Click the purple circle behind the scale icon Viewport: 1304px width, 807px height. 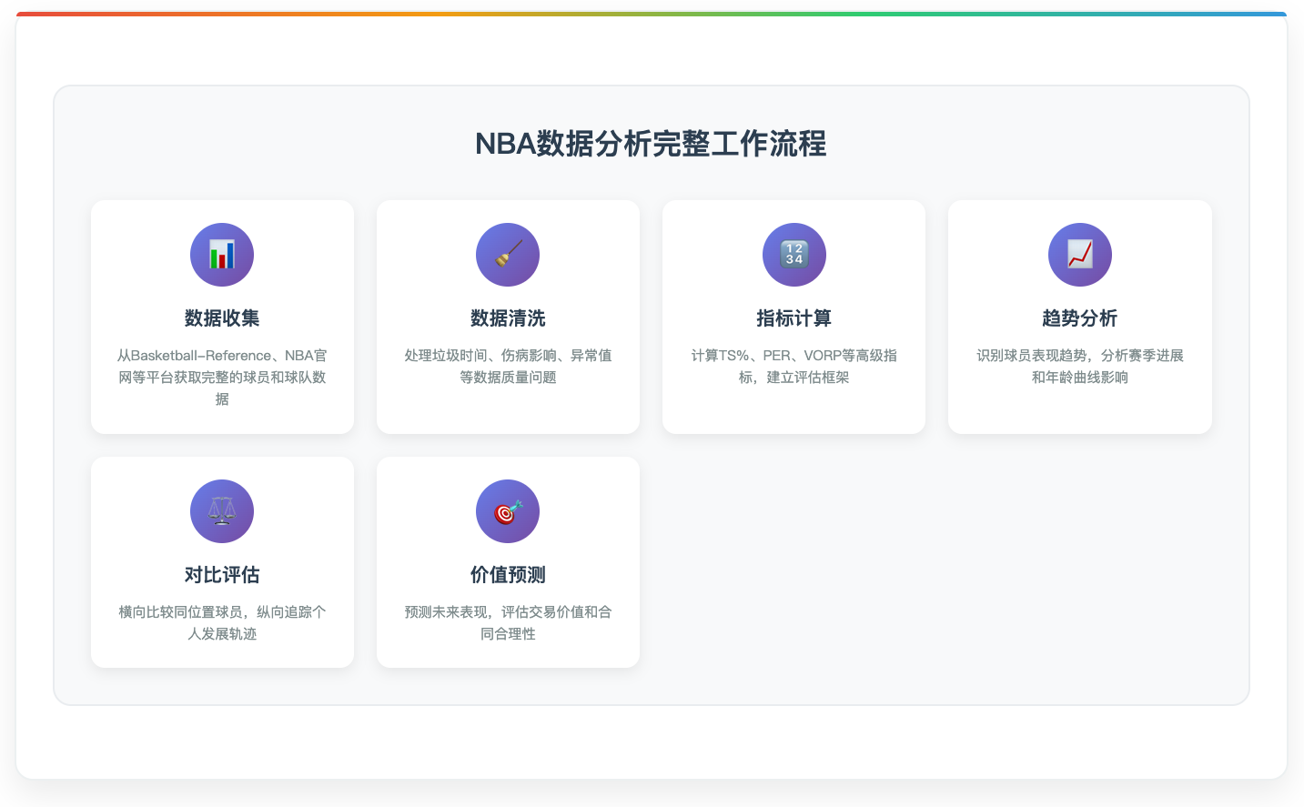coord(222,511)
